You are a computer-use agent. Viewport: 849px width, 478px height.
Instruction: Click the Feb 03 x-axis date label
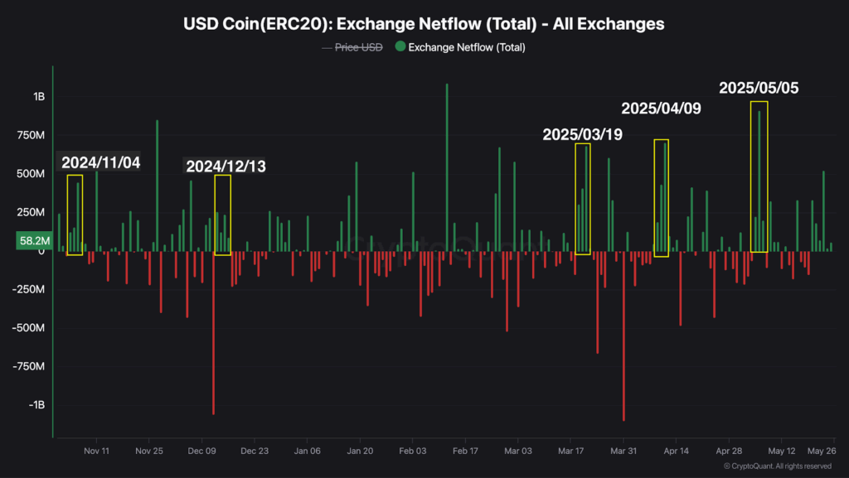[412, 451]
